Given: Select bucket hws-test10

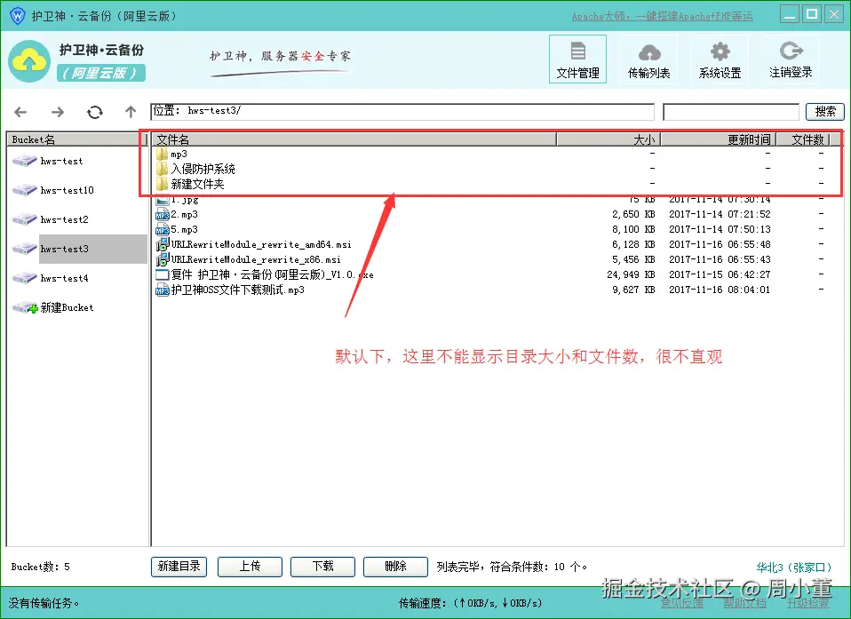Looking at the screenshot, I should pyautogui.click(x=67, y=190).
